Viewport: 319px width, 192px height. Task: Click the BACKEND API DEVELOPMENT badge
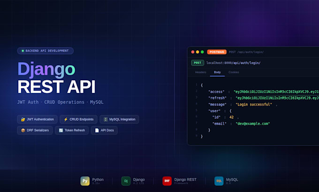click(46, 51)
